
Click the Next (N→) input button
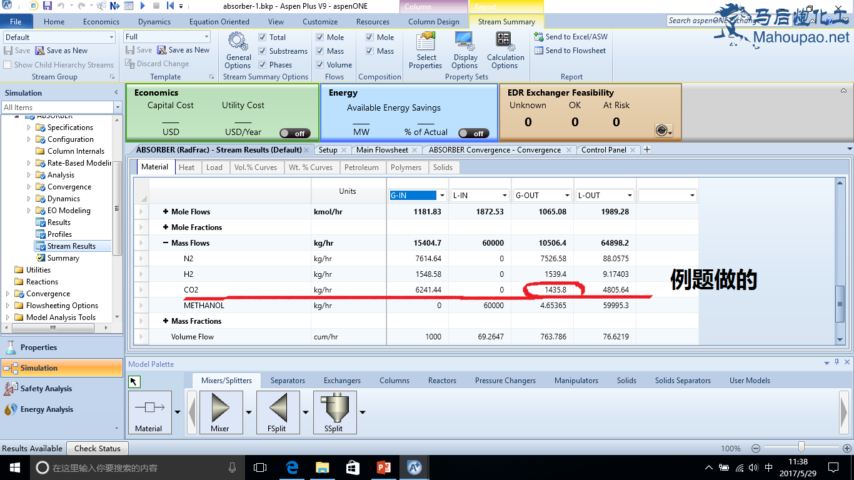coord(114,6)
